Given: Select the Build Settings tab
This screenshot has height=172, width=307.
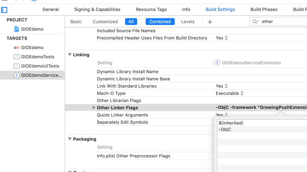Looking at the screenshot, I should coord(220,9).
